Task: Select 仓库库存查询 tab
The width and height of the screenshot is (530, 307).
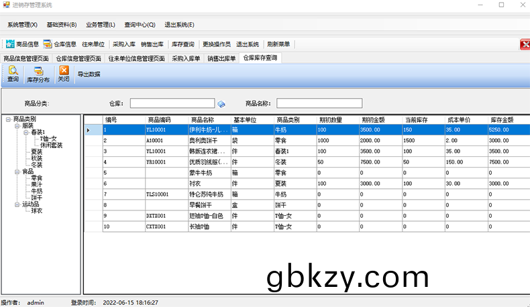Action: click(260, 58)
